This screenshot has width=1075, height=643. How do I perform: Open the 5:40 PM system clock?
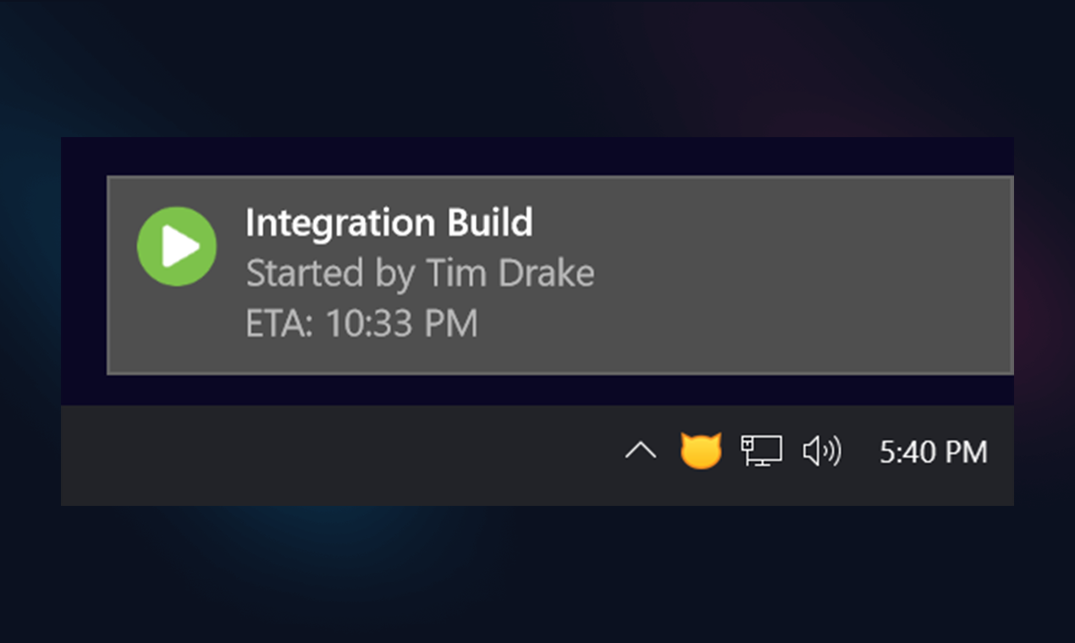tap(933, 452)
